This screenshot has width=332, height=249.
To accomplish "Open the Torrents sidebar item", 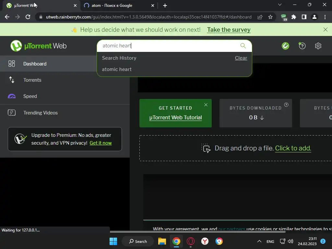I will pyautogui.click(x=65, y=80).
